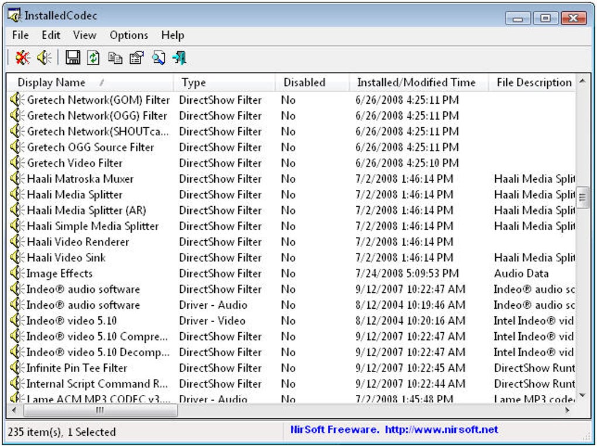Viewport: 597px width, 447px height.
Task: Open the Properties toolbar icon
Action: pos(137,58)
